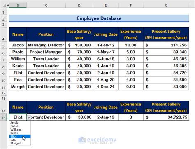This screenshot has width=195, height=149.
Task: Click experience value 0.00
Action: [131, 87]
